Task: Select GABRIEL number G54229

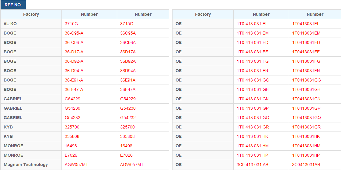Action: click(72, 99)
